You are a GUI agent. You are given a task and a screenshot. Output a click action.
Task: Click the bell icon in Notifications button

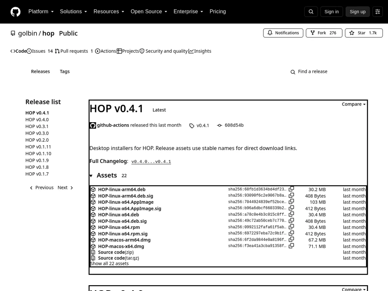click(x=270, y=33)
